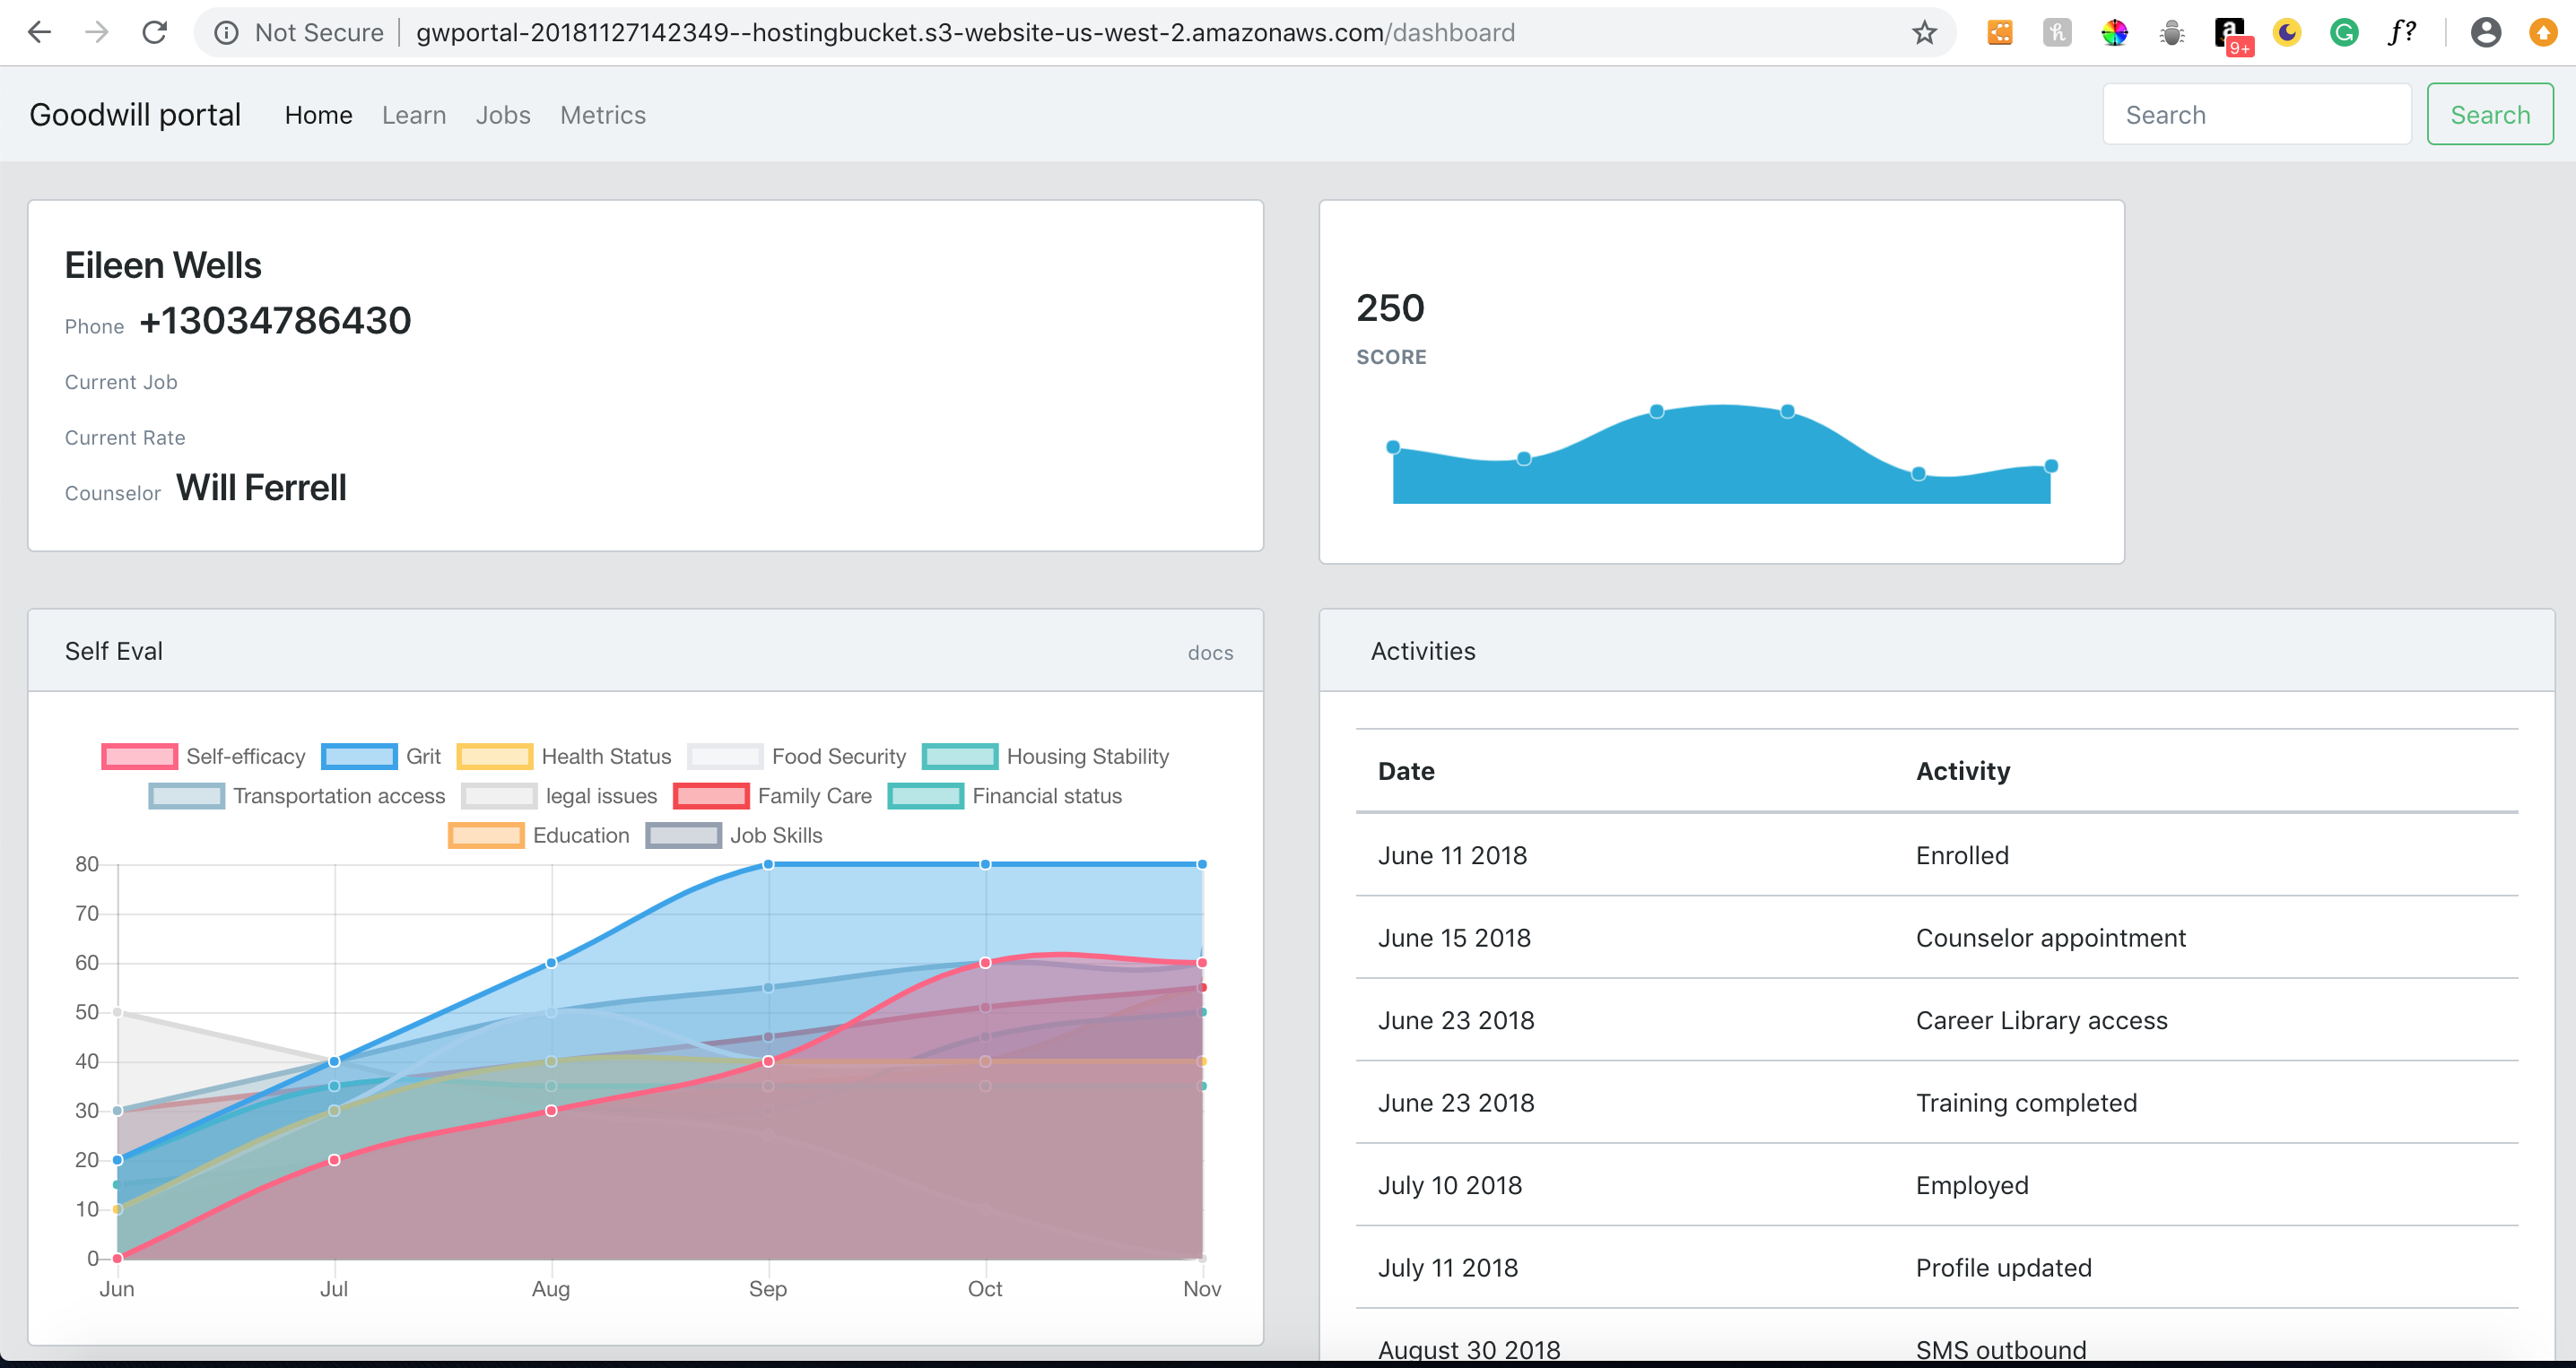Open the Amazon Assistant extension icon
Image resolution: width=2576 pixels, height=1368 pixels.
tap(2230, 33)
